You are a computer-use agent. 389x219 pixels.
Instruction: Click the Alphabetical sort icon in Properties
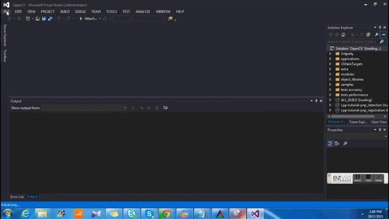coord(337,144)
